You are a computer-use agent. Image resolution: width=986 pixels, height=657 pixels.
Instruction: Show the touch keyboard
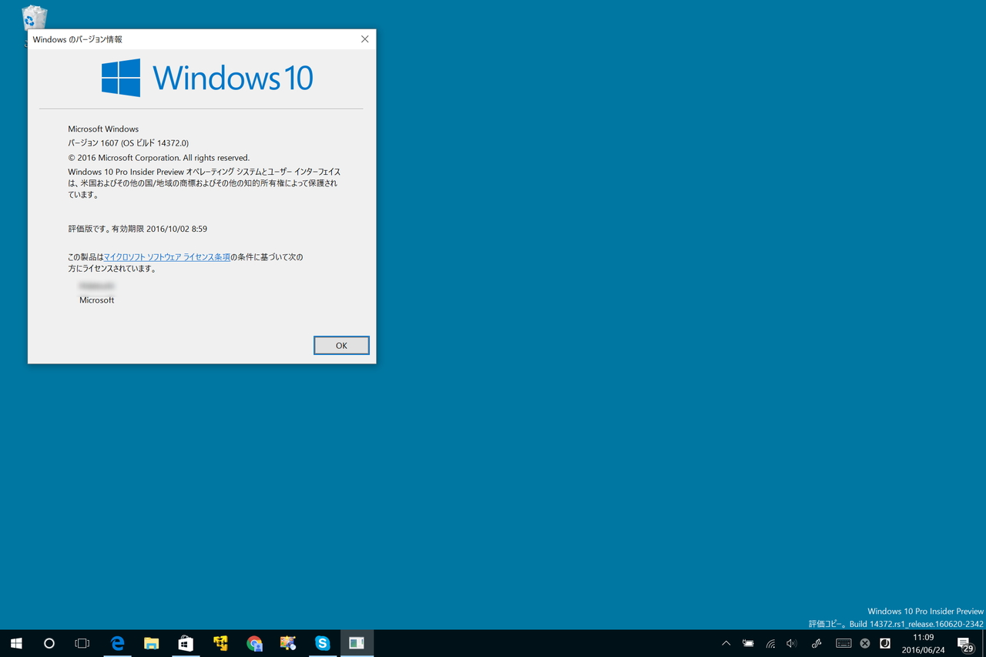coord(843,643)
